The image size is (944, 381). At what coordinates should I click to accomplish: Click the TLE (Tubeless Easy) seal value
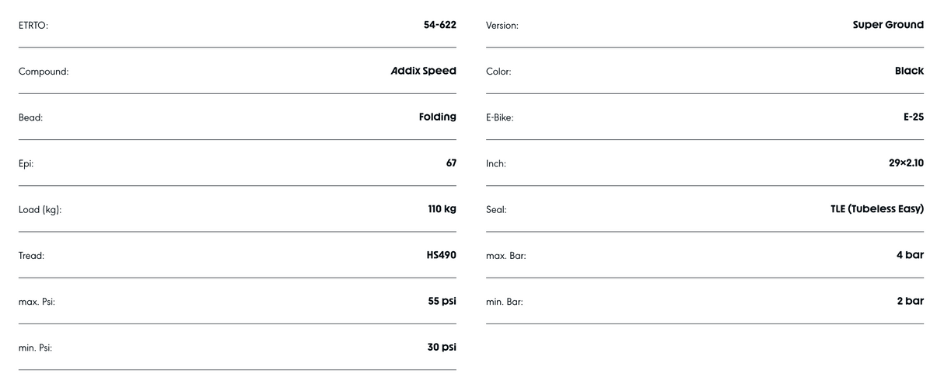click(877, 209)
